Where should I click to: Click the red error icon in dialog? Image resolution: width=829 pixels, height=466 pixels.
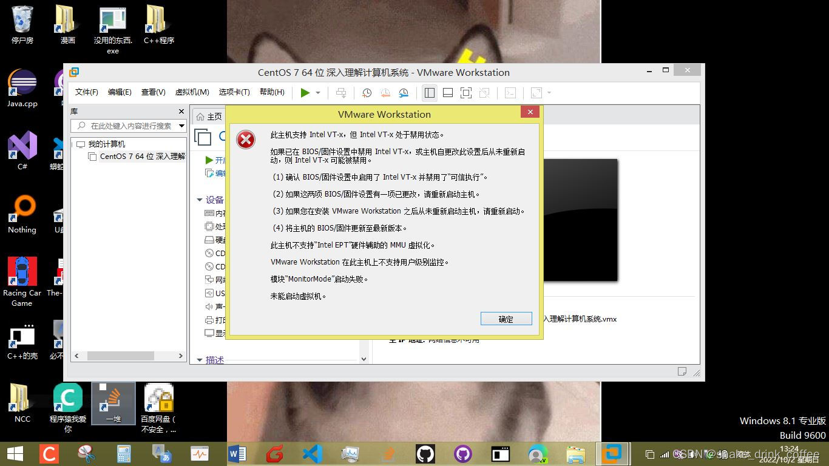[x=246, y=140]
